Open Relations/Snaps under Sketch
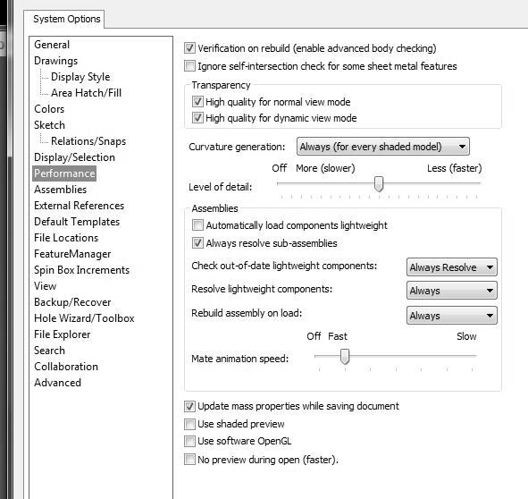The height and width of the screenshot is (499, 528). tap(88, 141)
